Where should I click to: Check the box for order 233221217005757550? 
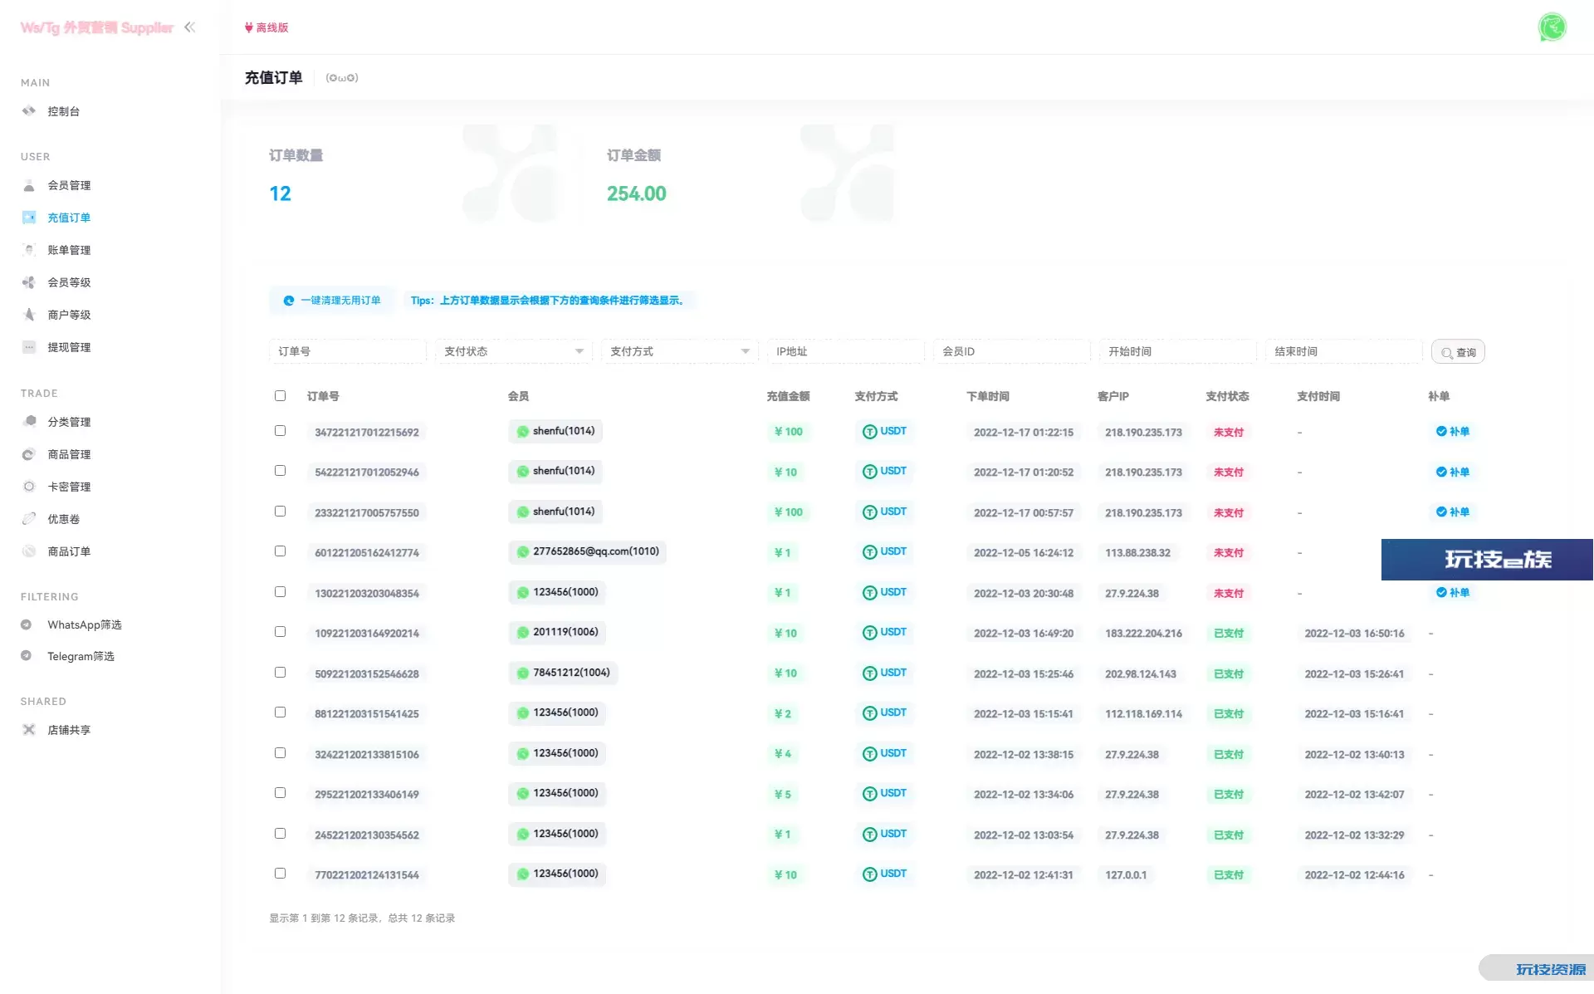(280, 512)
